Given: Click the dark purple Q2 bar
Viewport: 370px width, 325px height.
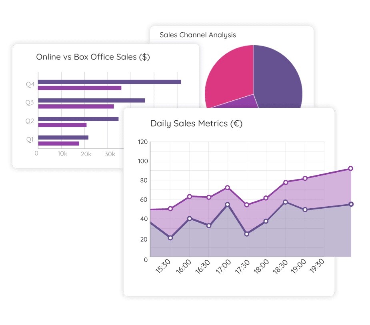Looking at the screenshot, I should click(x=78, y=119).
